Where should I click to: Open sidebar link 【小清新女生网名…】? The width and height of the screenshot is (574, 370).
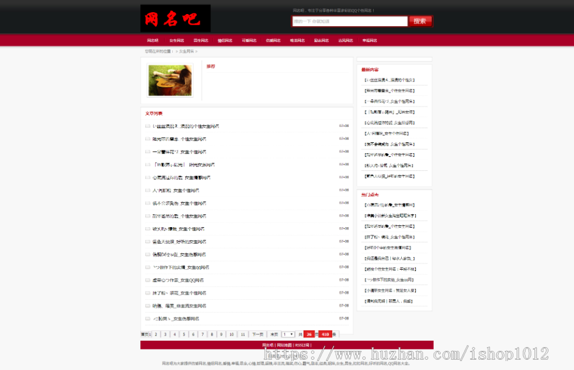[x=390, y=290]
